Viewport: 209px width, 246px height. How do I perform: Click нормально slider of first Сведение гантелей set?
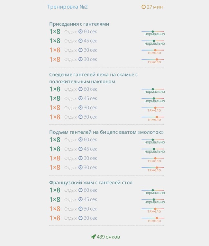[153, 89]
